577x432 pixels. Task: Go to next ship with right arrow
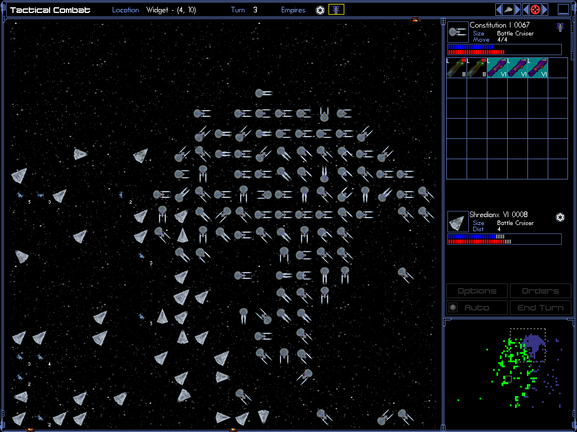tap(517, 10)
